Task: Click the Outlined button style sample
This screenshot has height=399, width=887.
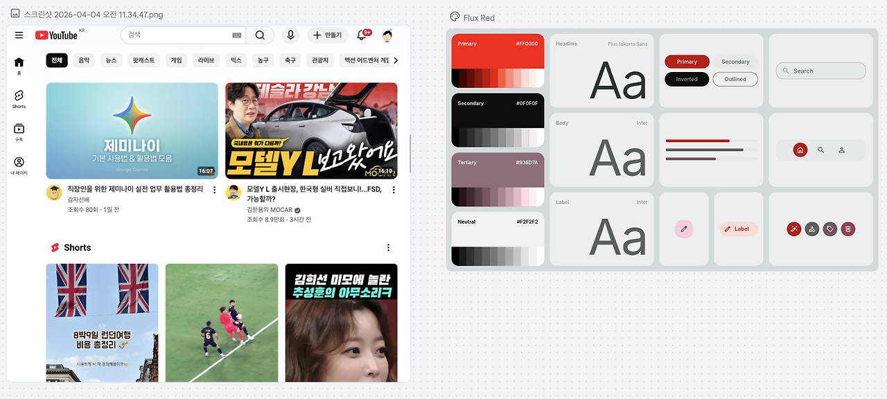Action: coord(735,79)
